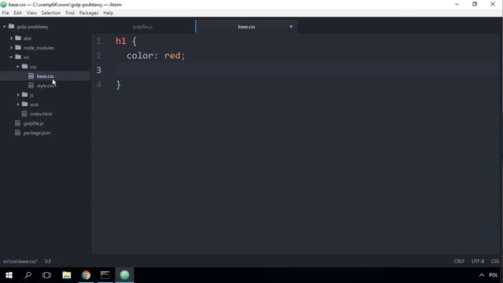The image size is (503, 283).
Task: Click the js folder icon
Action: tap(25, 94)
